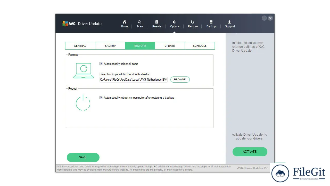Click the cloud technology disclaimer footer text

click(144, 168)
